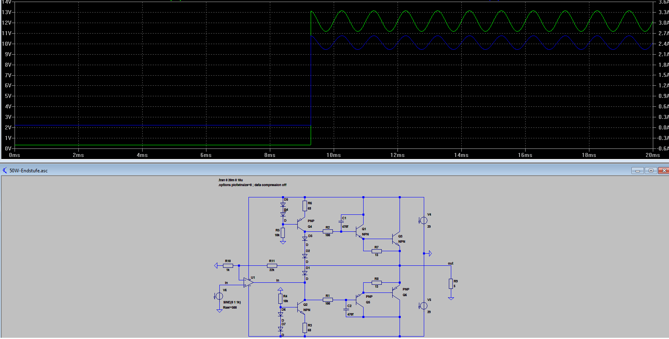Click the 'out' net label
This screenshot has height=339, width=669.
pyautogui.click(x=450, y=263)
